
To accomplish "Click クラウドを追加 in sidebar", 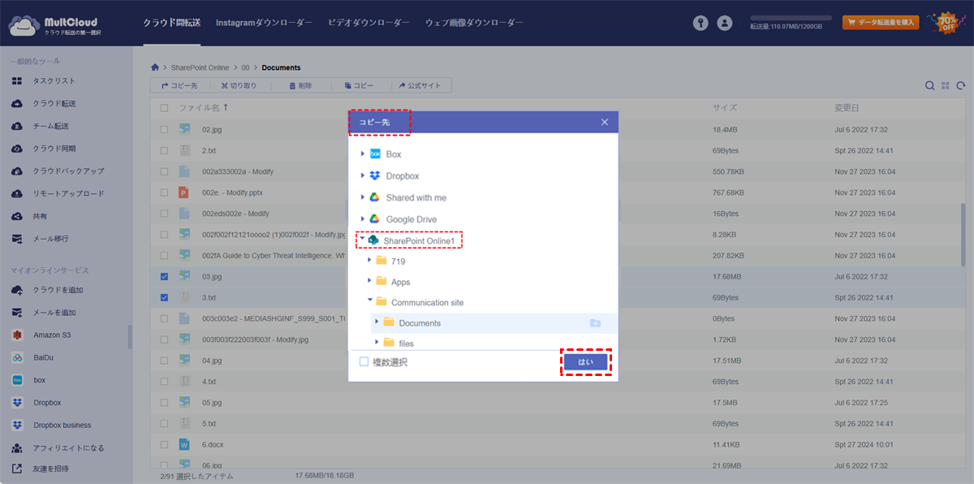I will coord(58,290).
